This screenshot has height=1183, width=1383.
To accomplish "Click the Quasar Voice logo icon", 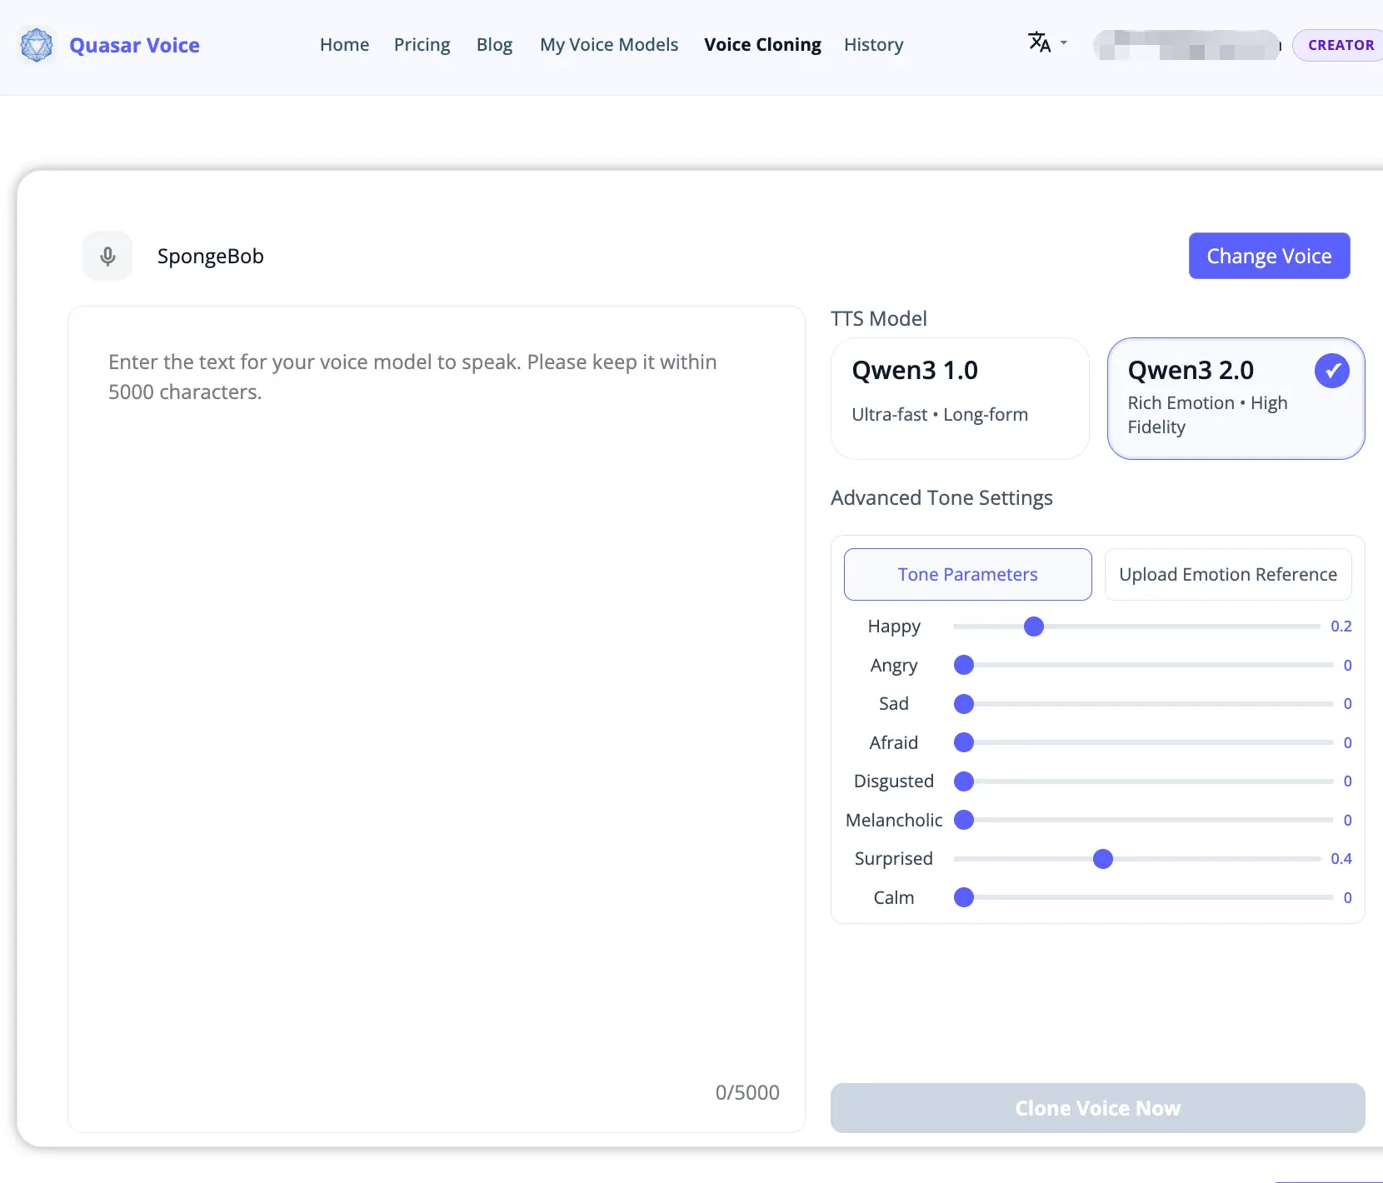I will point(36,45).
